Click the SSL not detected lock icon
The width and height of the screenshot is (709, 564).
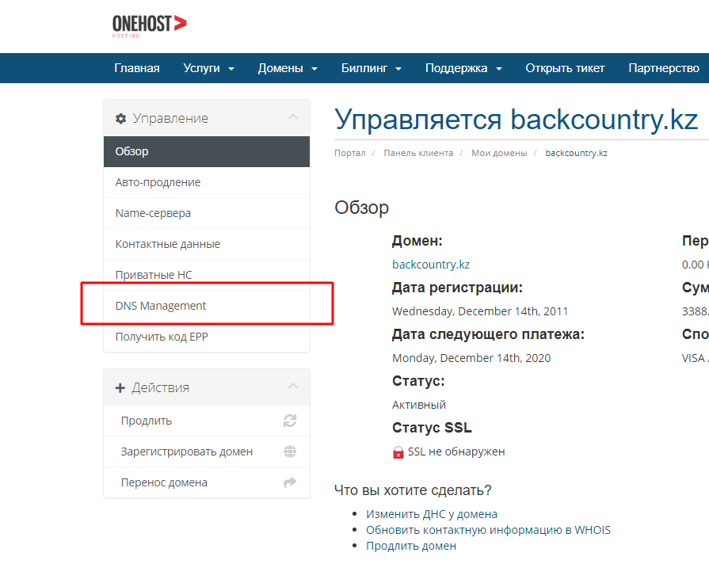(398, 452)
